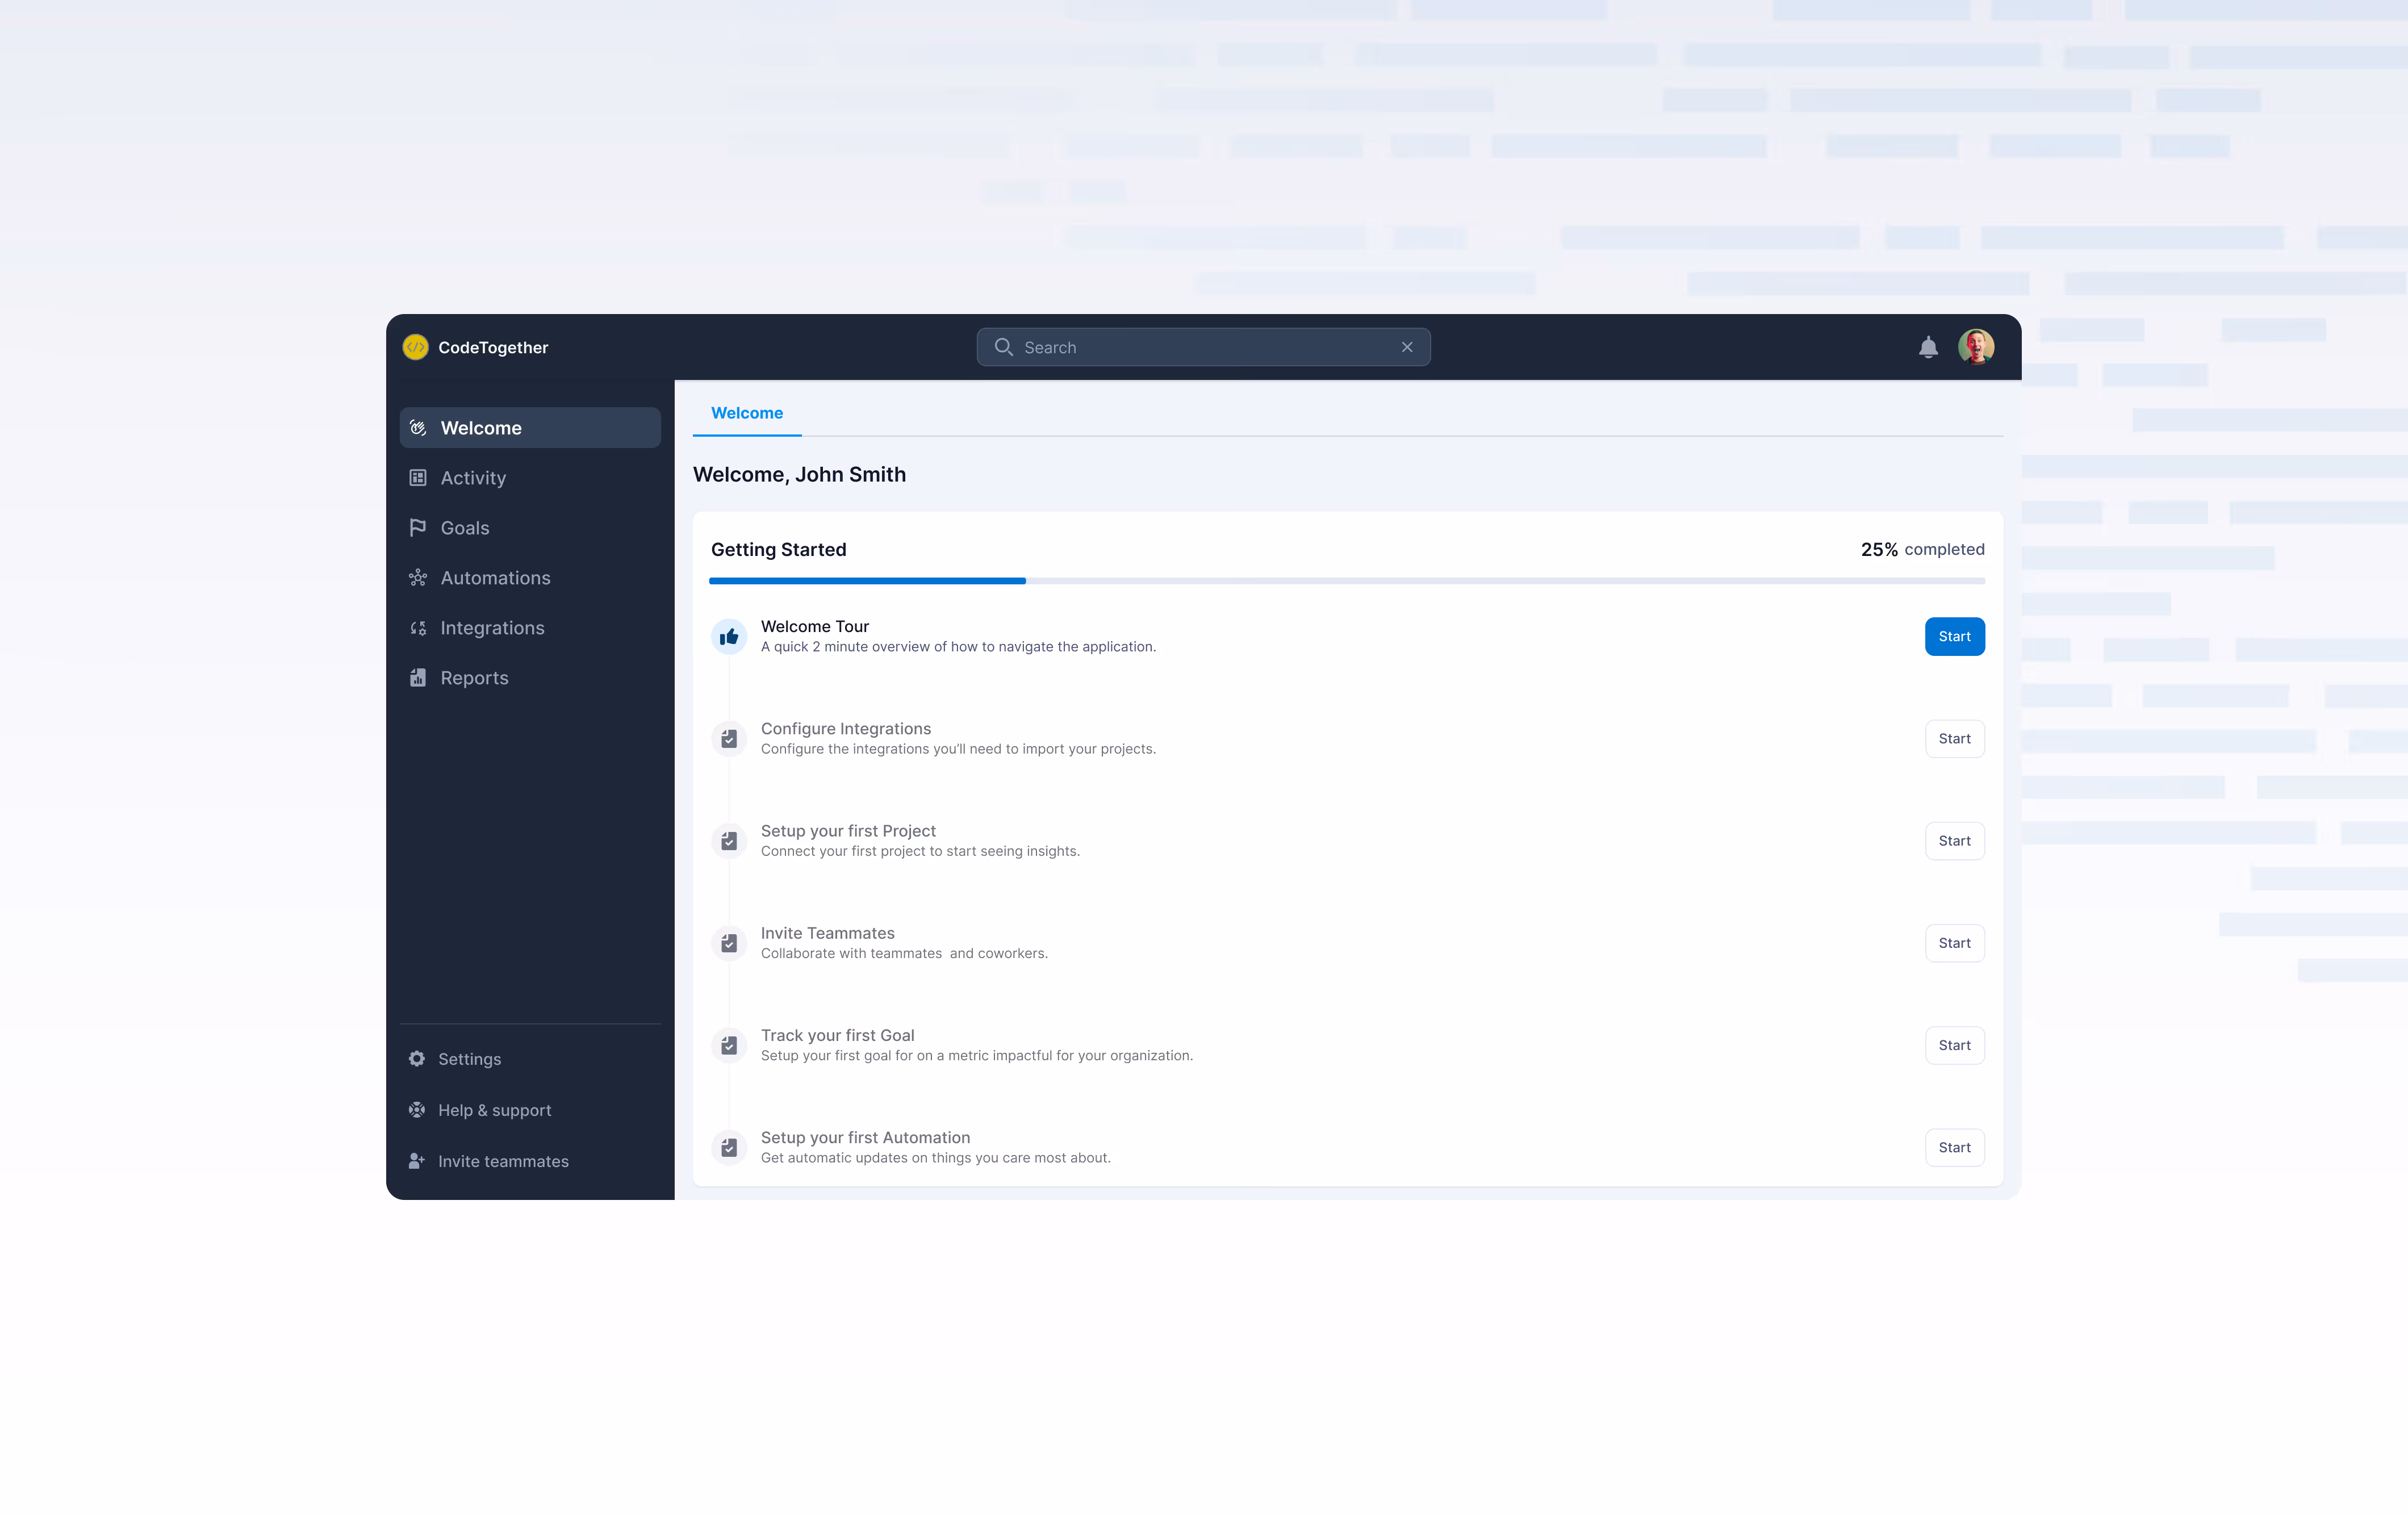Image resolution: width=2408 pixels, height=1514 pixels.
Task: Click the Activity sidebar icon
Action: tap(418, 478)
